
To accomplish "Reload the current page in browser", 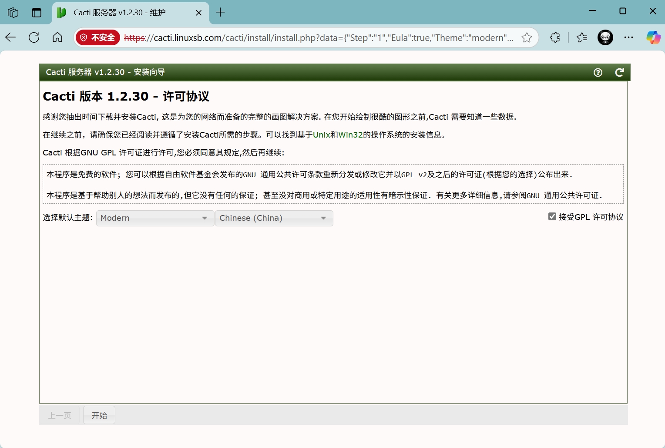I will point(34,38).
